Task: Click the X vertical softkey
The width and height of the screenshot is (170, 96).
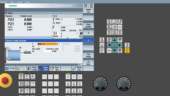Action: (88, 33)
